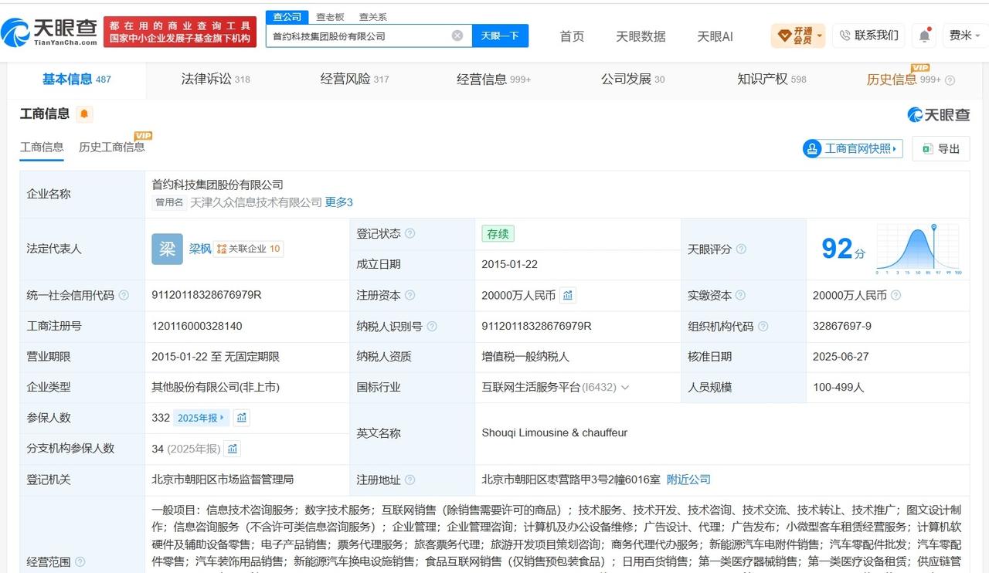This screenshot has width=989, height=573.
Task: Expand 更多3 former names
Action: point(338,202)
